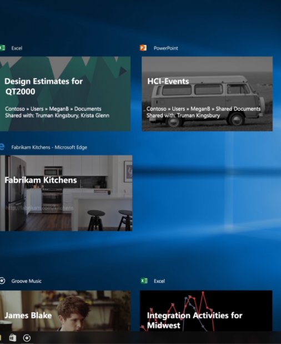Image resolution: width=281 pixels, height=344 pixels.
Task: Open the HCI-Events PowerPoint card
Action: tap(207, 94)
